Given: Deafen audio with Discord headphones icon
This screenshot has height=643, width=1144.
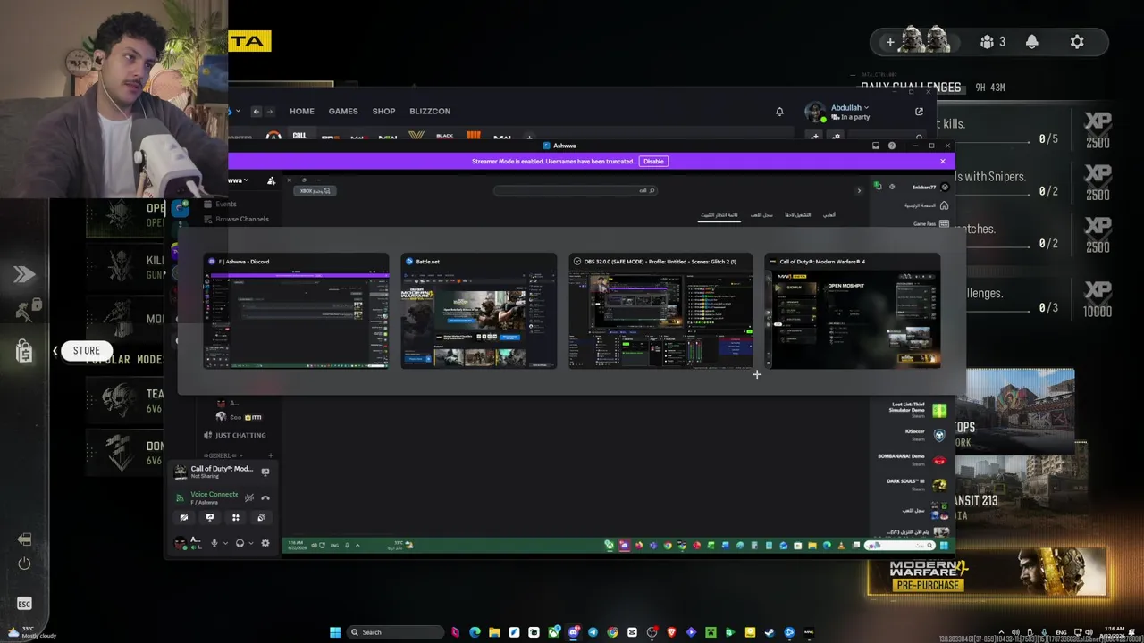Looking at the screenshot, I should 240,543.
